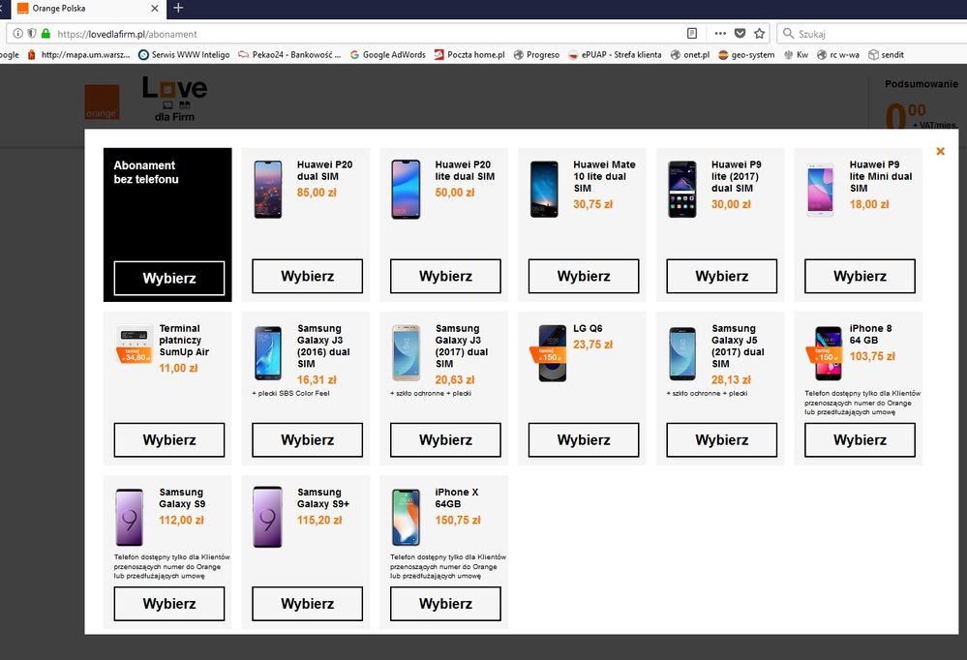This screenshot has height=660, width=967.
Task: Choose Wybierz for Huawei P9 lite Mini
Action: point(860,276)
